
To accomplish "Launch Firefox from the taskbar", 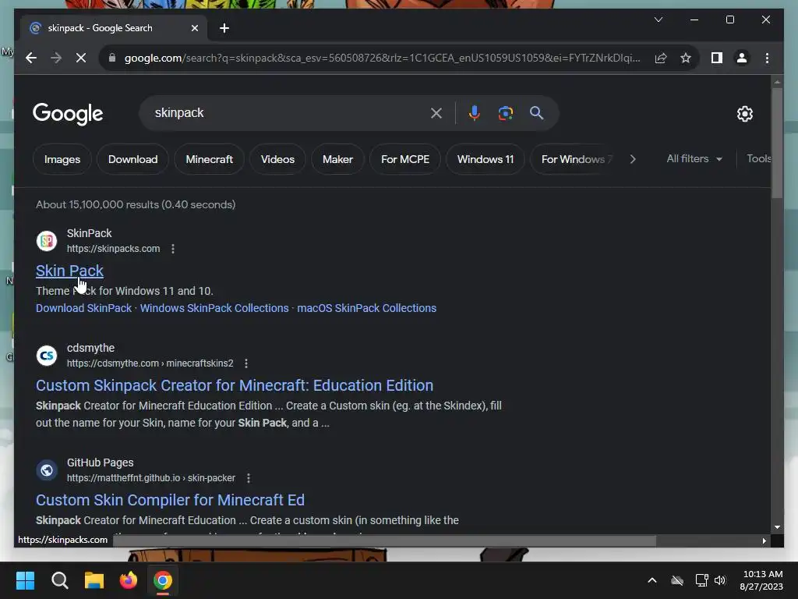I will tap(129, 580).
